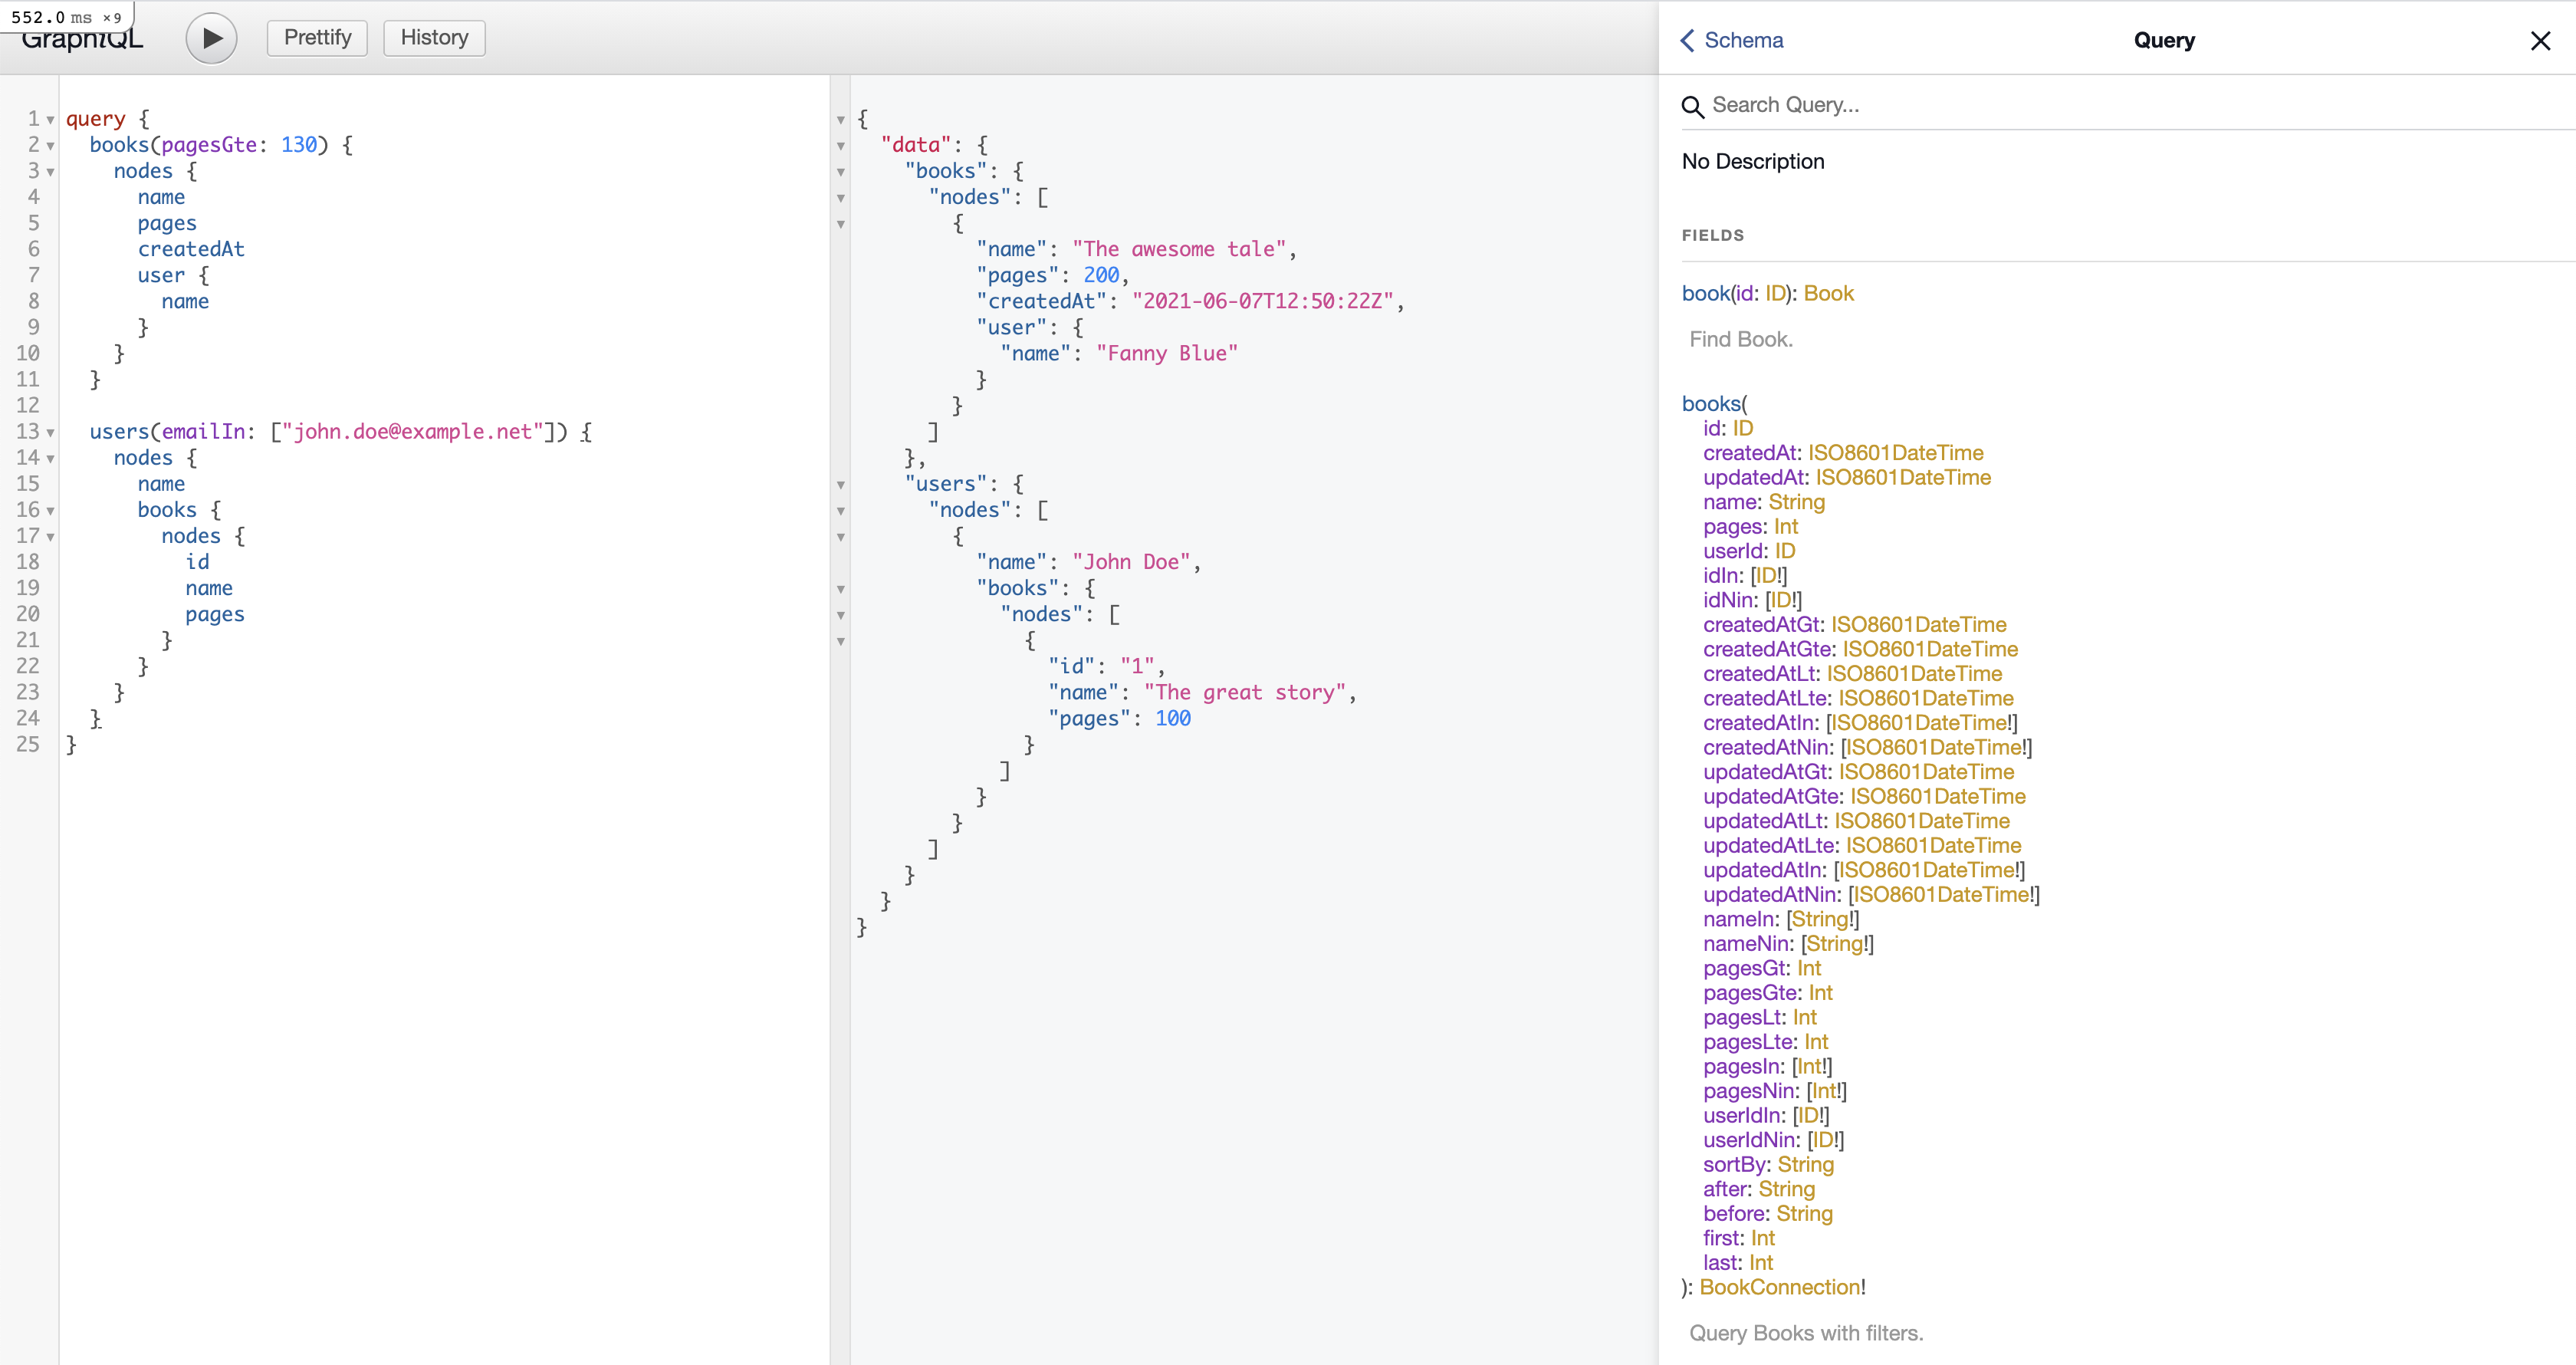Fold the users query at line 13
The width and height of the screenshot is (2576, 1365).
(50, 433)
